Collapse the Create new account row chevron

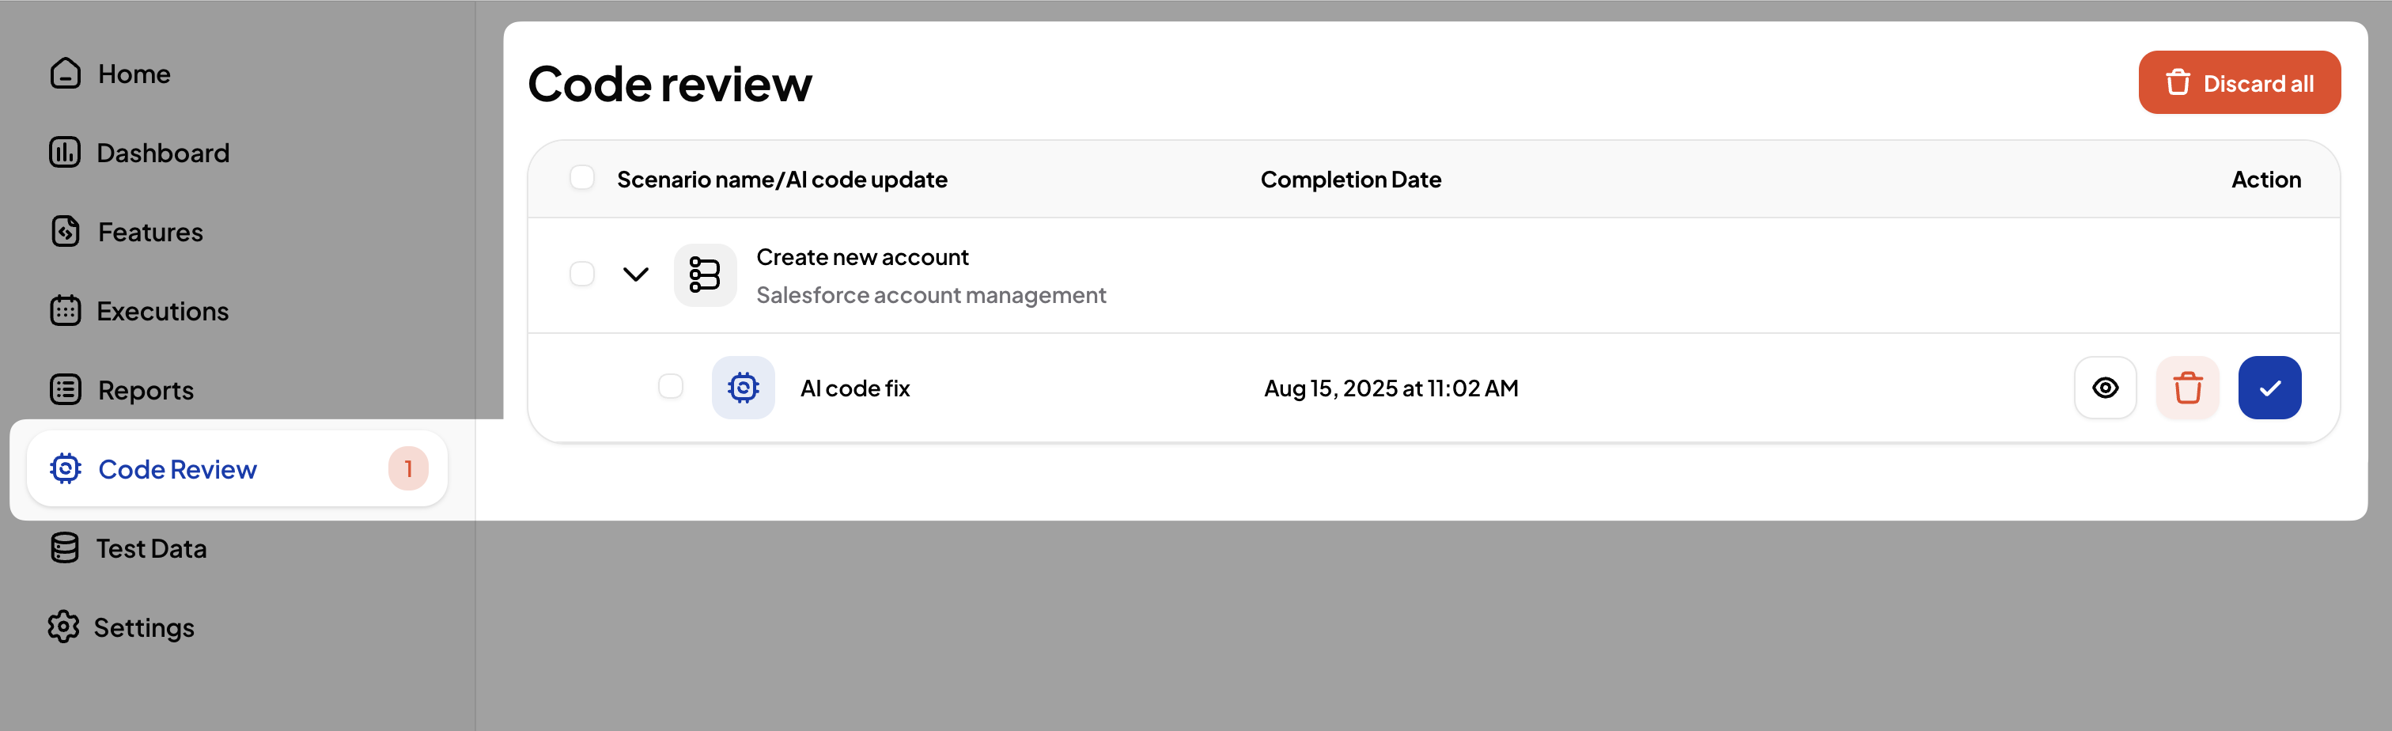tap(635, 274)
